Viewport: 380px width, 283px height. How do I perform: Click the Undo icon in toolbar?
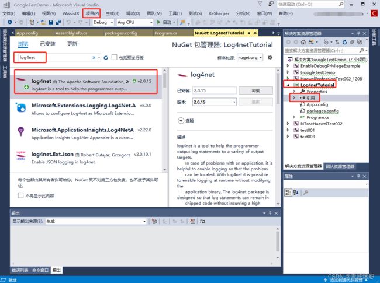[x=68, y=22]
